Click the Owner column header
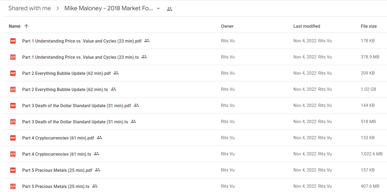This screenshot has height=192, width=387. coord(227,26)
